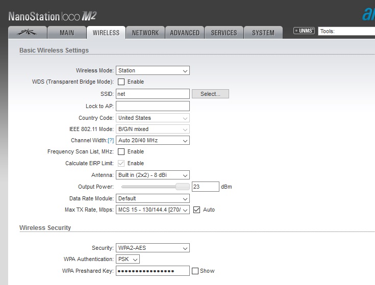The image size is (375, 285).
Task: Click the NanoStation loco M2 logo
Action: click(x=53, y=16)
